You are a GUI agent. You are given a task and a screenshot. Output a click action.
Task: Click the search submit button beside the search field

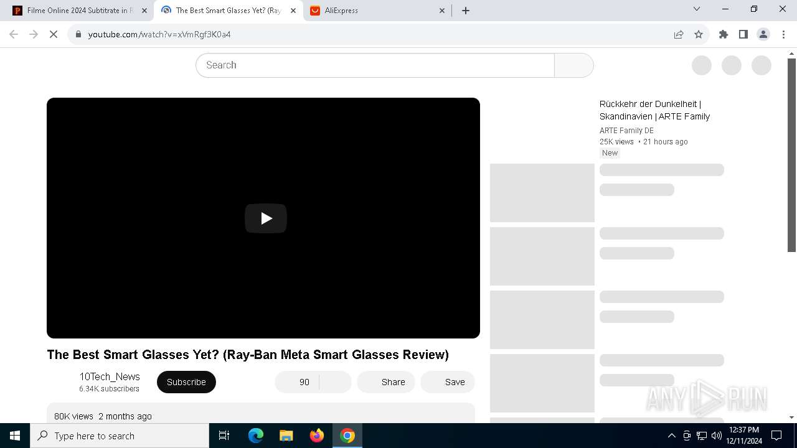click(573, 65)
